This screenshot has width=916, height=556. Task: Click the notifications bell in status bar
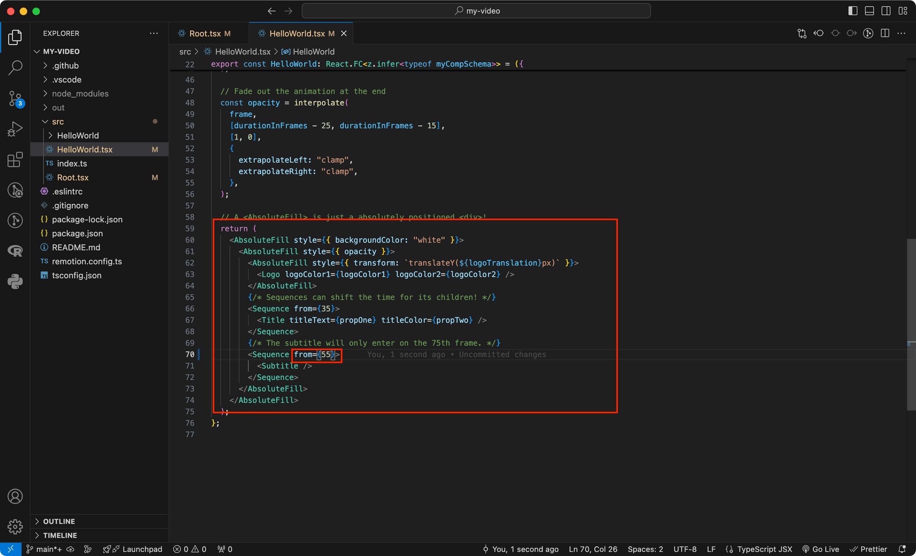(x=902, y=549)
